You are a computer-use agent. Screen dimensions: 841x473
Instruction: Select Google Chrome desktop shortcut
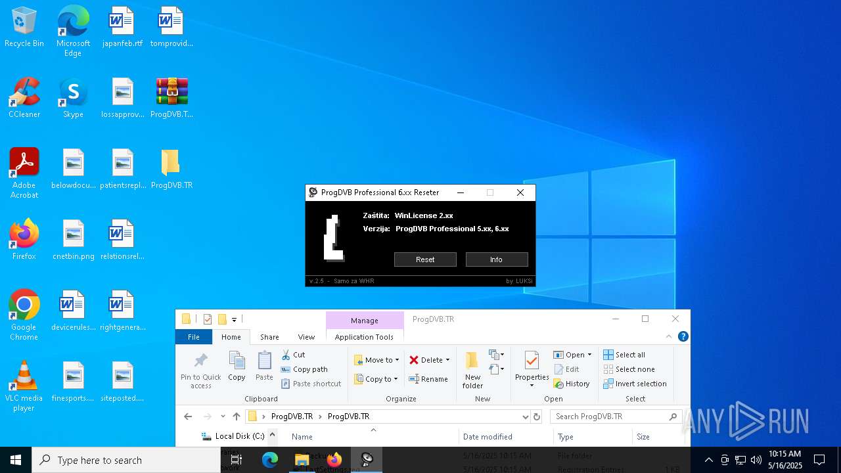click(x=24, y=315)
